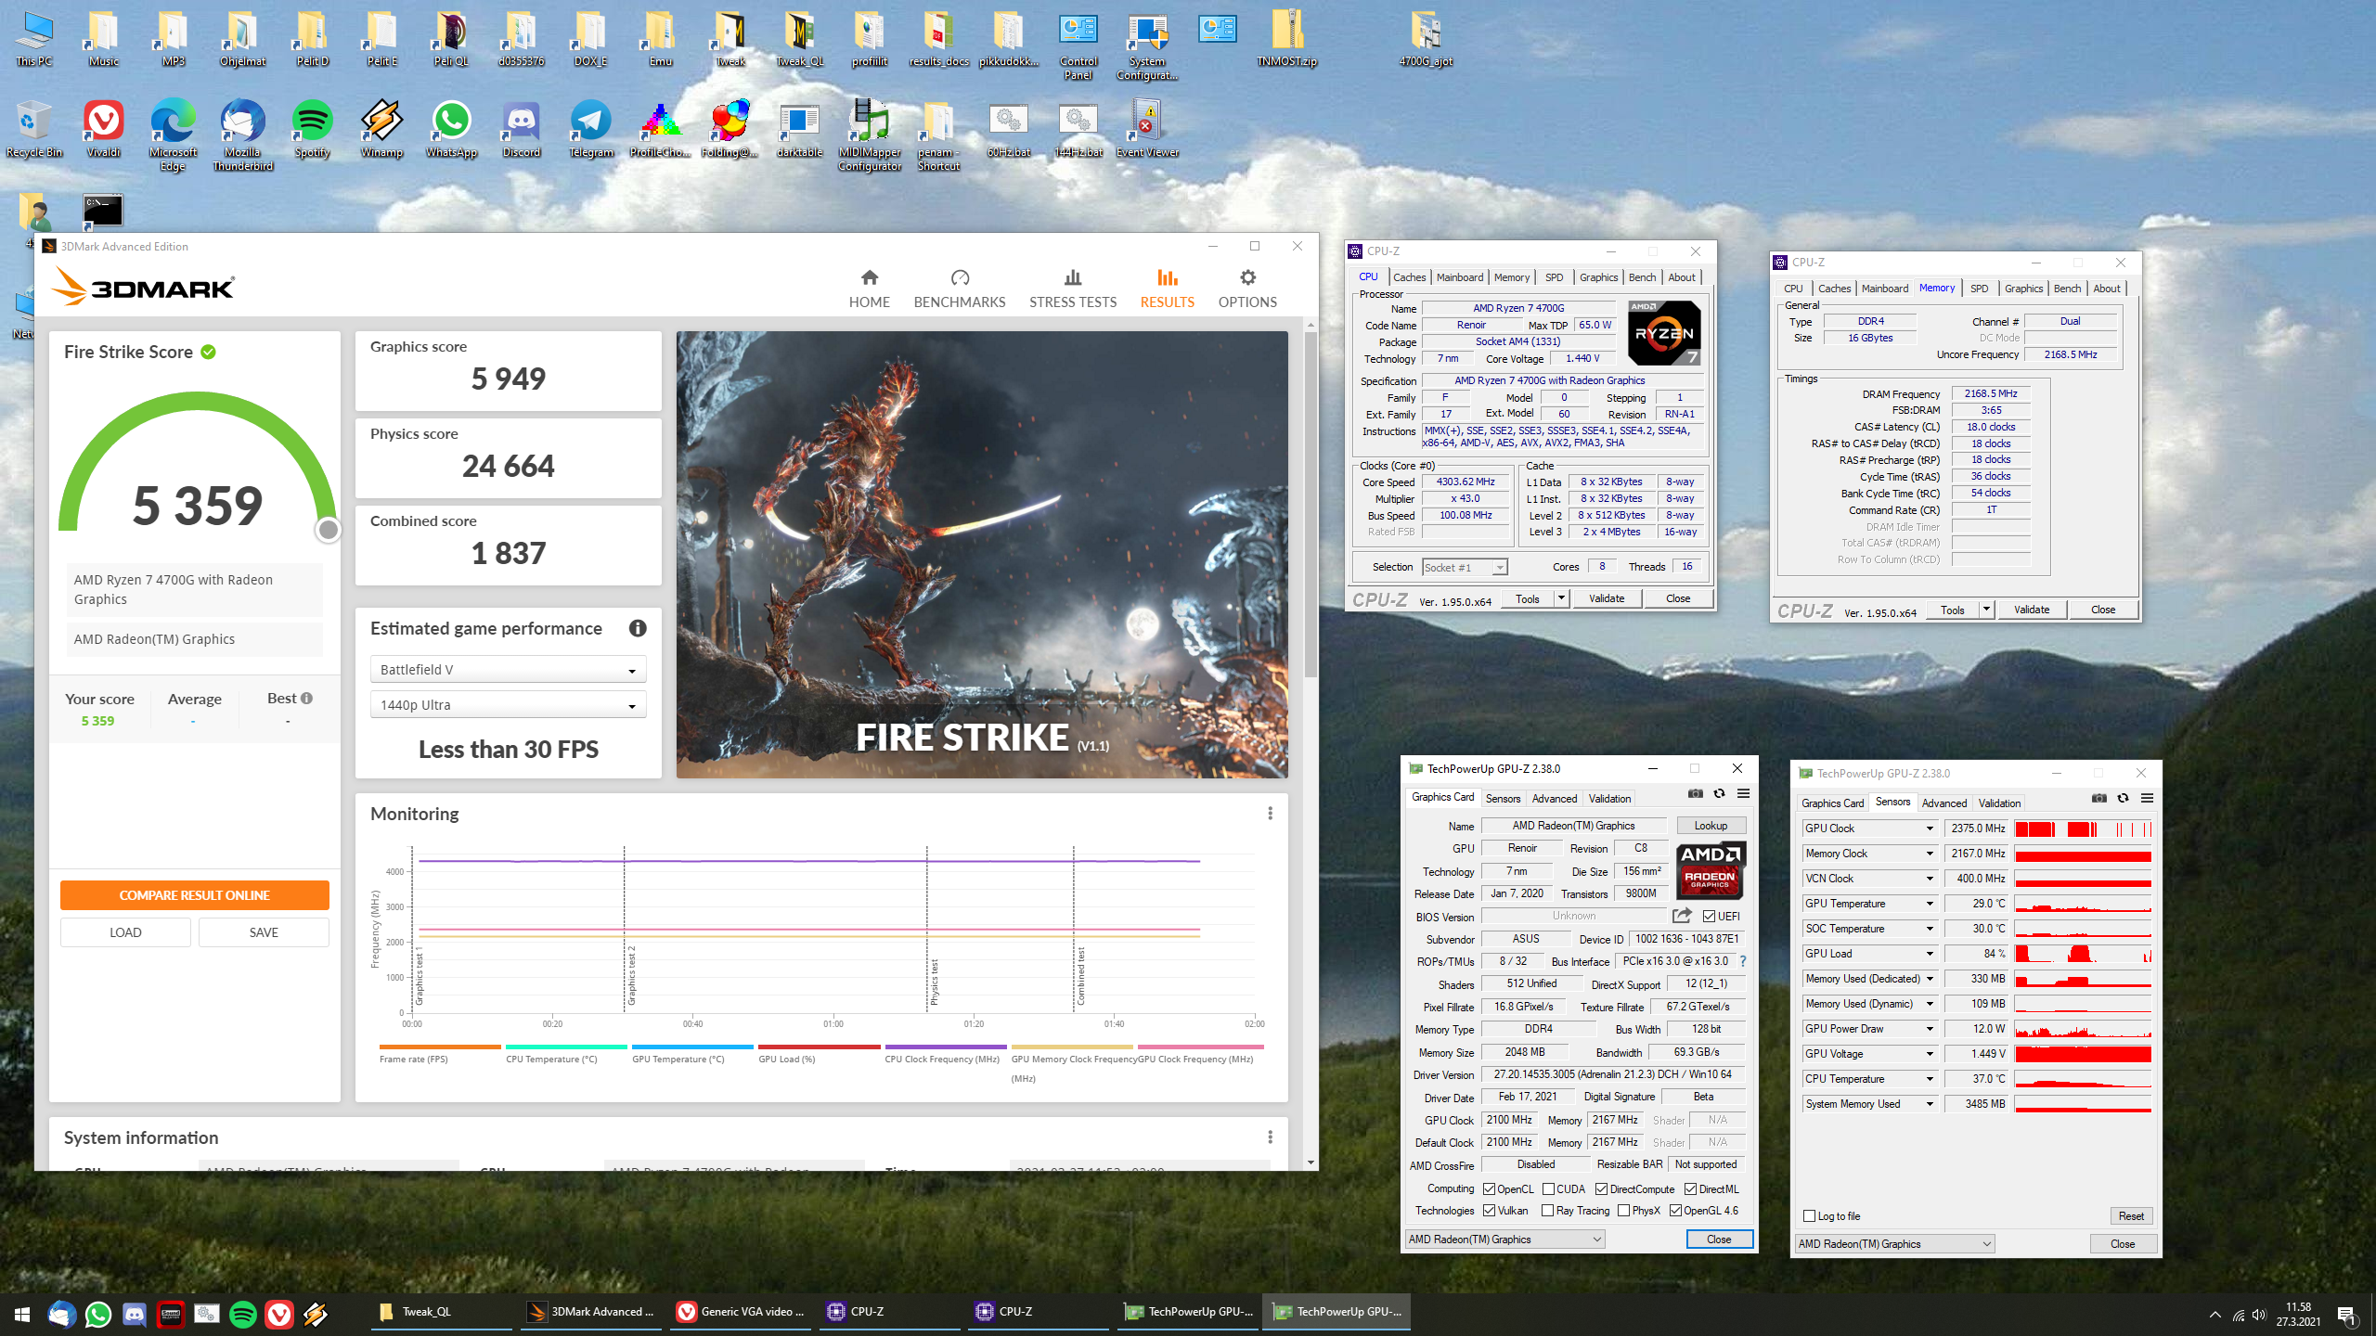Expand the Tools dropdown arrow in the CPU-Z CPU window
The image size is (2376, 1336).
point(1561,598)
